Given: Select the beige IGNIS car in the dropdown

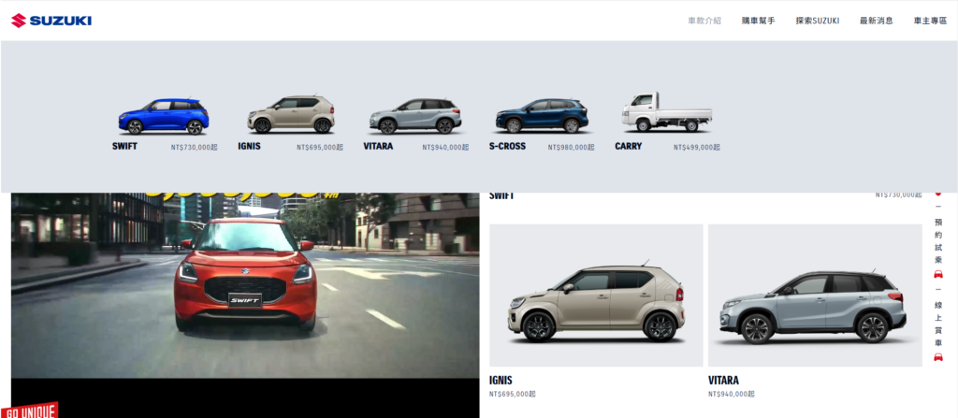Looking at the screenshot, I should point(291,114).
